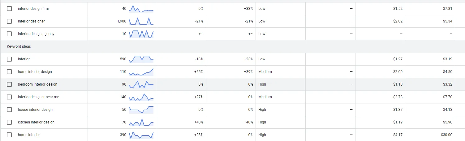The image size is (465, 141).
Task: Click the interior designer near me keyword
Action: [38, 97]
